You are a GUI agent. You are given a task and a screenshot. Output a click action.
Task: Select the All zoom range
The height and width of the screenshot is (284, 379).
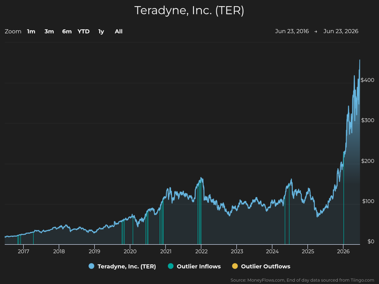[x=119, y=31]
